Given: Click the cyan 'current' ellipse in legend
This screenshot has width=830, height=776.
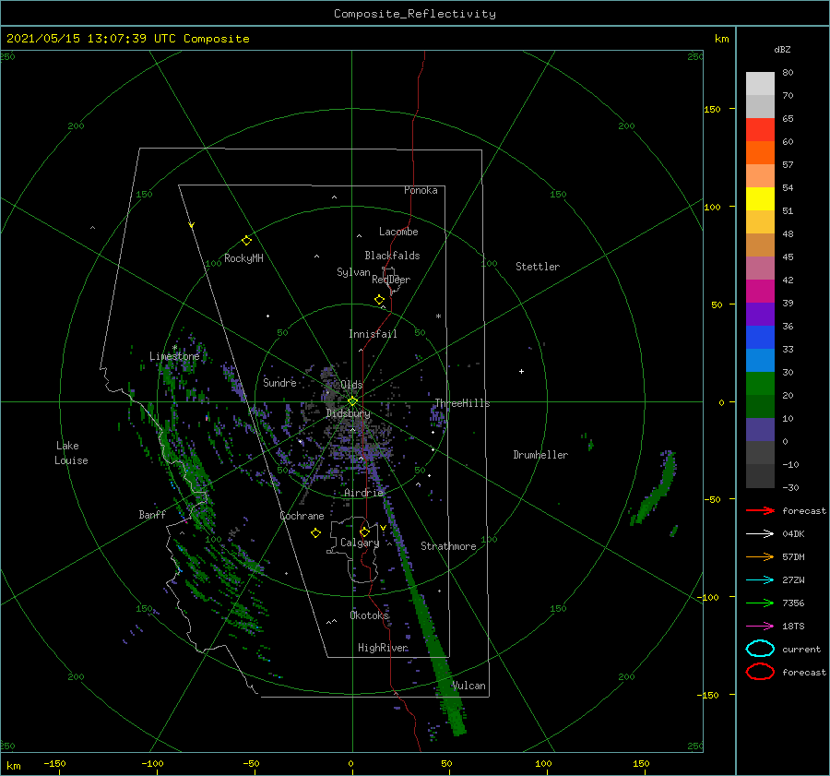Looking at the screenshot, I should (760, 649).
